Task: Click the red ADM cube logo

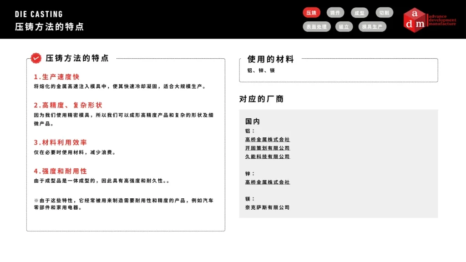Action: (415, 20)
